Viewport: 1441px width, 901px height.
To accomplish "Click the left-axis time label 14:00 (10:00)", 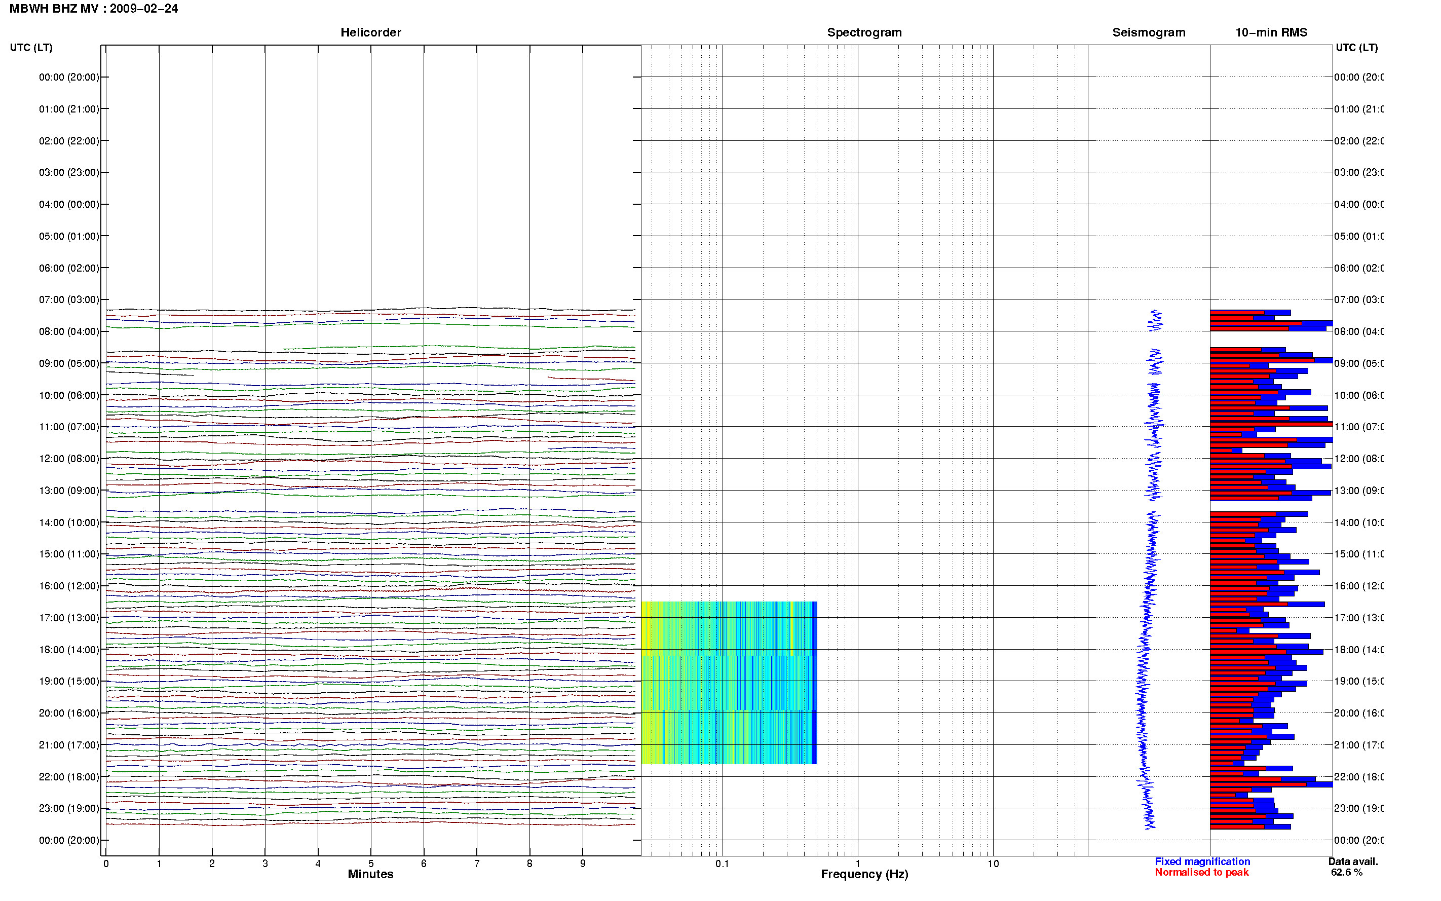I will point(69,522).
